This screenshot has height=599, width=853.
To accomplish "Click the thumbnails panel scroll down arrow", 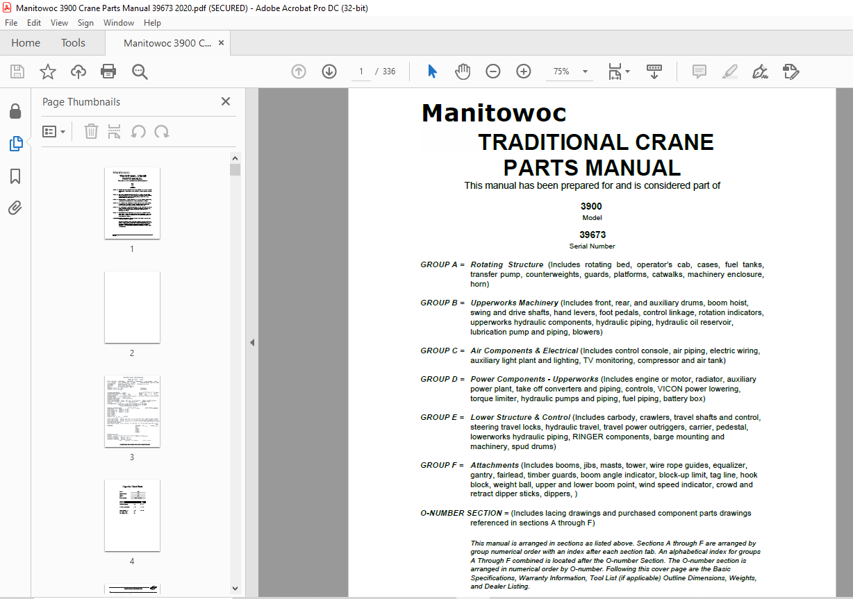I will pyautogui.click(x=235, y=589).
